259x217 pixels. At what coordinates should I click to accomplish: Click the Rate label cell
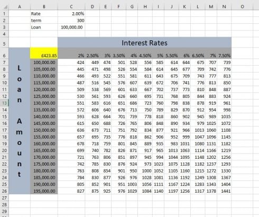pos(44,14)
